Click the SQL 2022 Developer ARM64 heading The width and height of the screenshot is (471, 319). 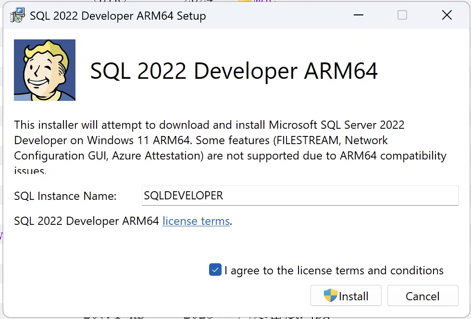point(234,71)
